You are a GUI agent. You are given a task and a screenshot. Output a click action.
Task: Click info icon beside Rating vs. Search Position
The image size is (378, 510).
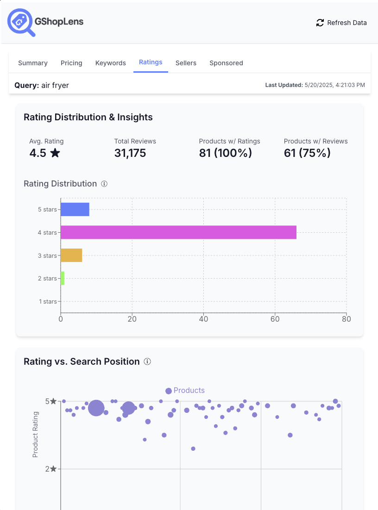147,361
